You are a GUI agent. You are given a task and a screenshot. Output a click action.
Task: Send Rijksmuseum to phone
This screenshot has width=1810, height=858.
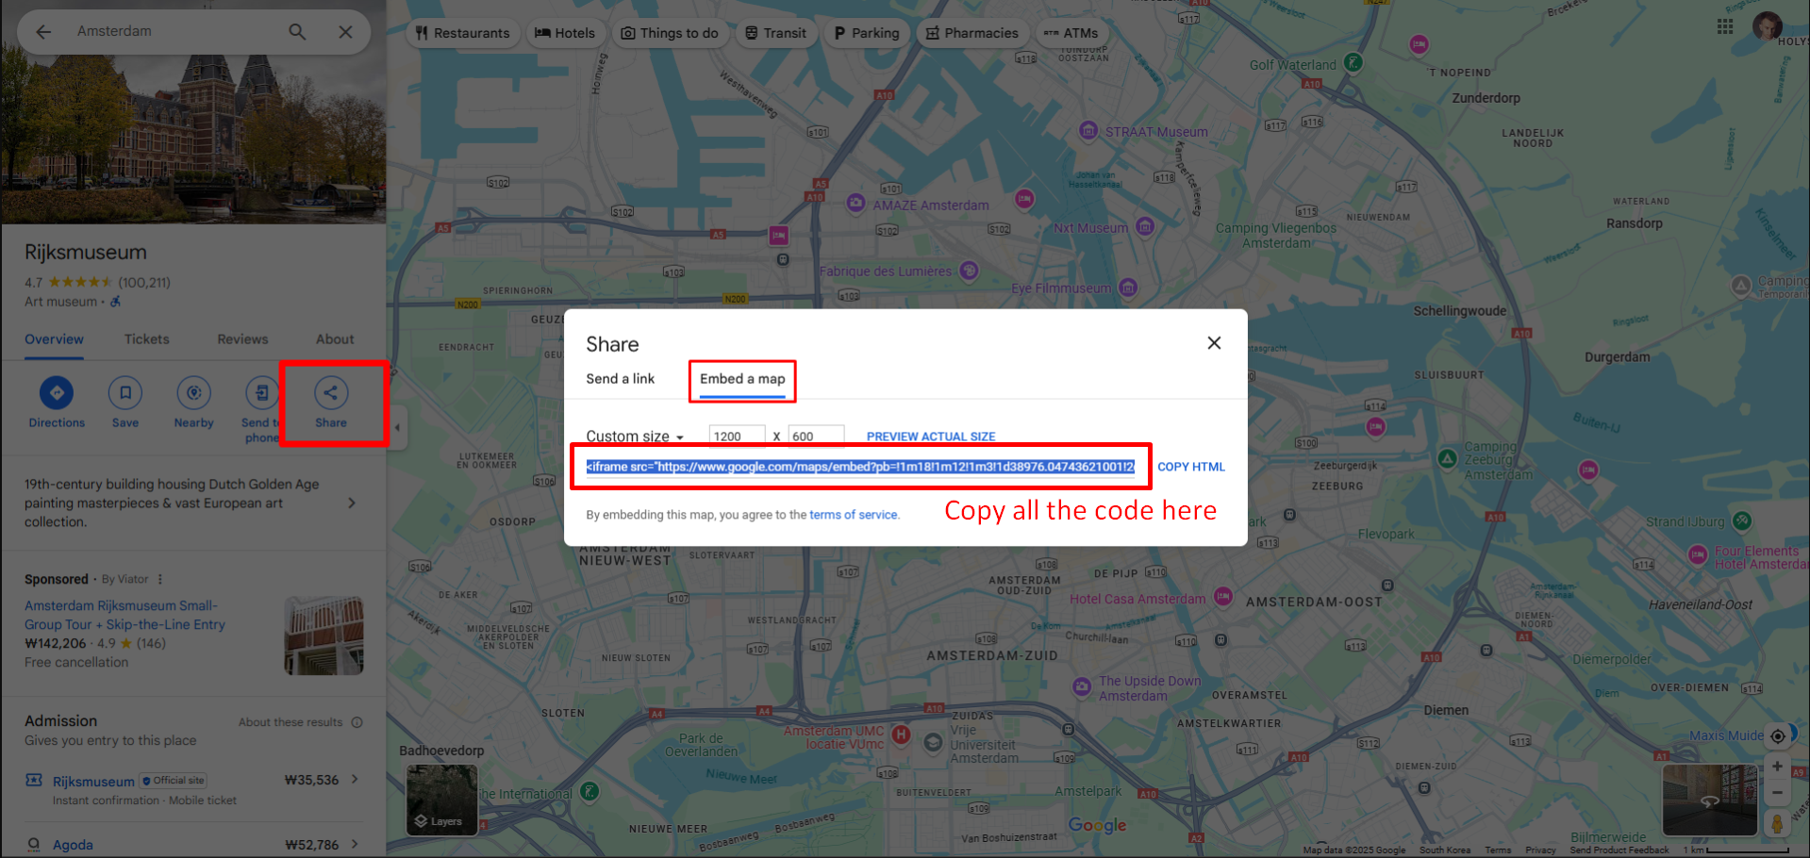pos(261,410)
